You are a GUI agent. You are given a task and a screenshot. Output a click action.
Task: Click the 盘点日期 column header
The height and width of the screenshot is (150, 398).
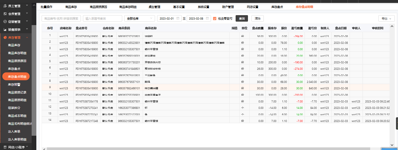coord(341,28)
